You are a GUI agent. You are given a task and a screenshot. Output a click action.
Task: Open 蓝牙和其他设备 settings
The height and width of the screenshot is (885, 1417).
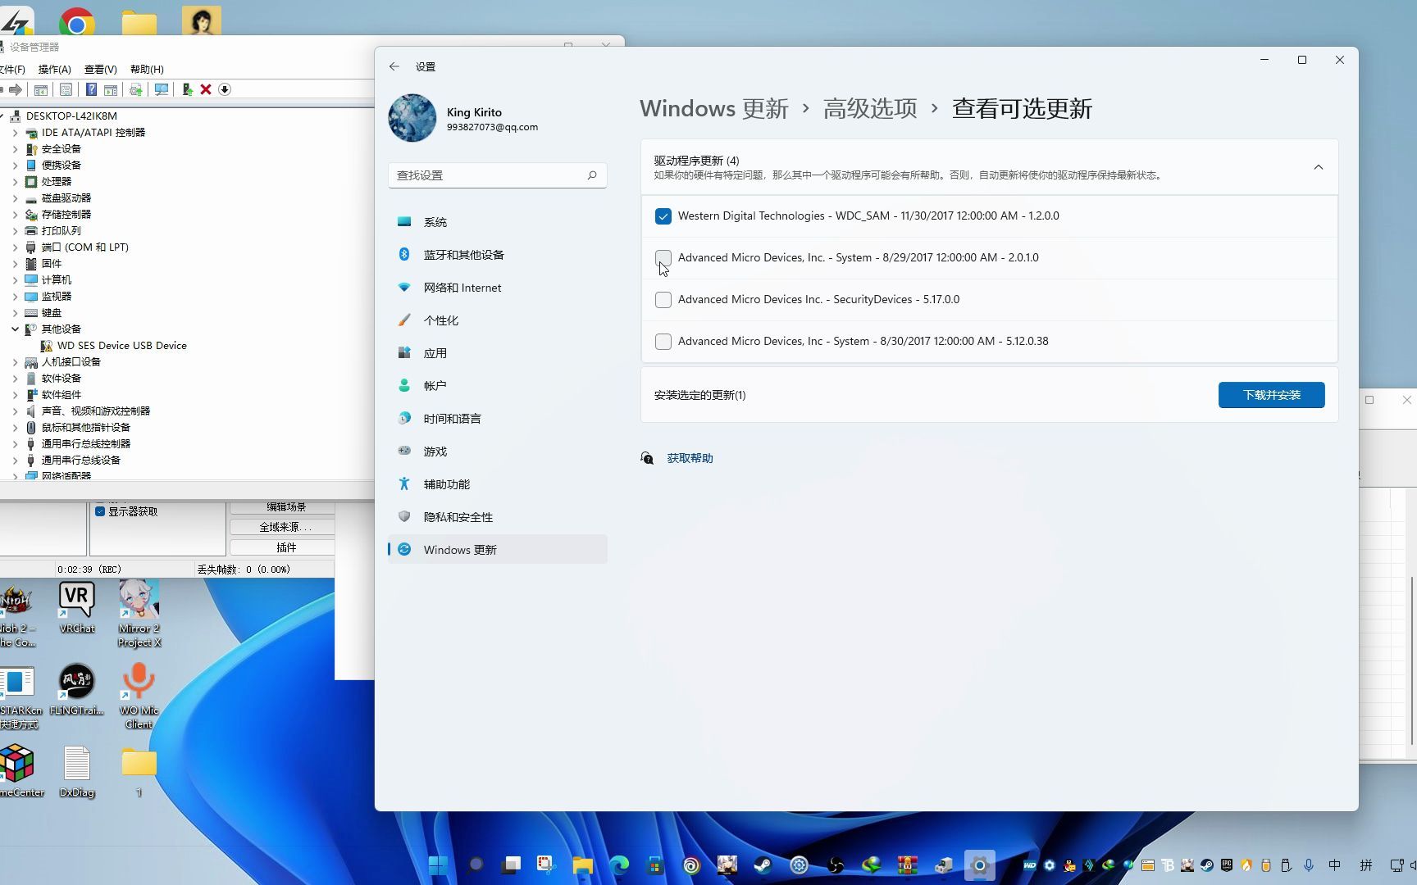pos(498,255)
